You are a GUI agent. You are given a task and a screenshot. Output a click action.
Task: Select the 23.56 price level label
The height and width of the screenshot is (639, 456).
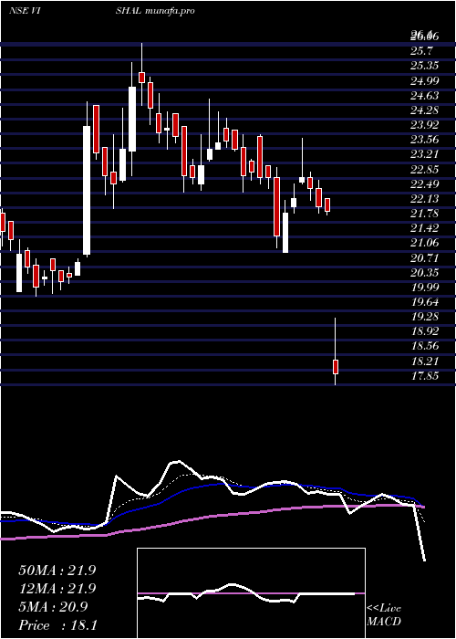pos(425,140)
